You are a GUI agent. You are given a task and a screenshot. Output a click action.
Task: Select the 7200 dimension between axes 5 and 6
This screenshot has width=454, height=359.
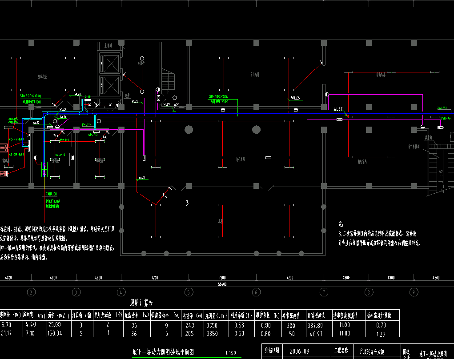tap(222, 278)
